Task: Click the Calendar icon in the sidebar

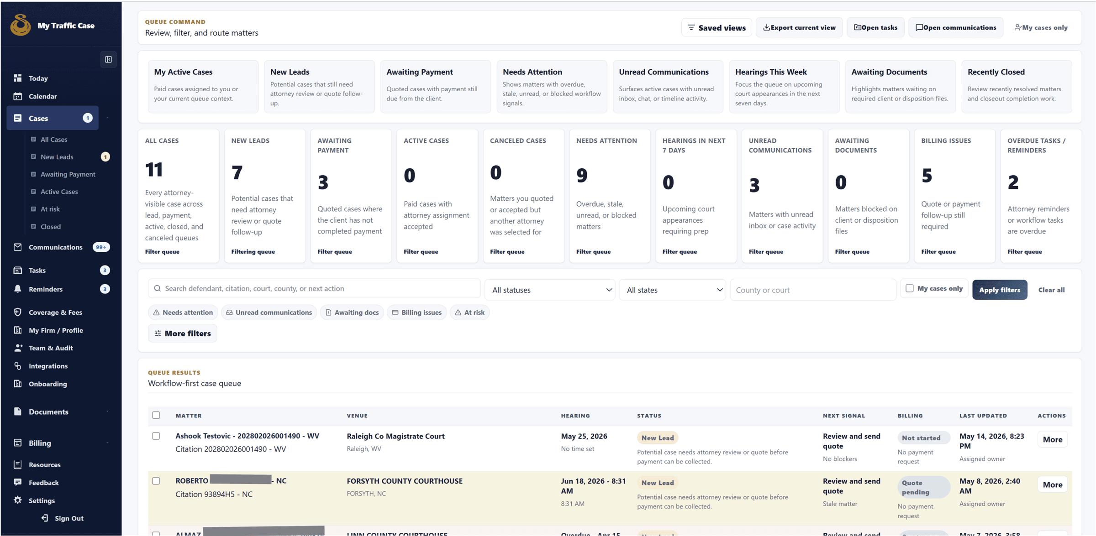Action: pyautogui.click(x=18, y=96)
